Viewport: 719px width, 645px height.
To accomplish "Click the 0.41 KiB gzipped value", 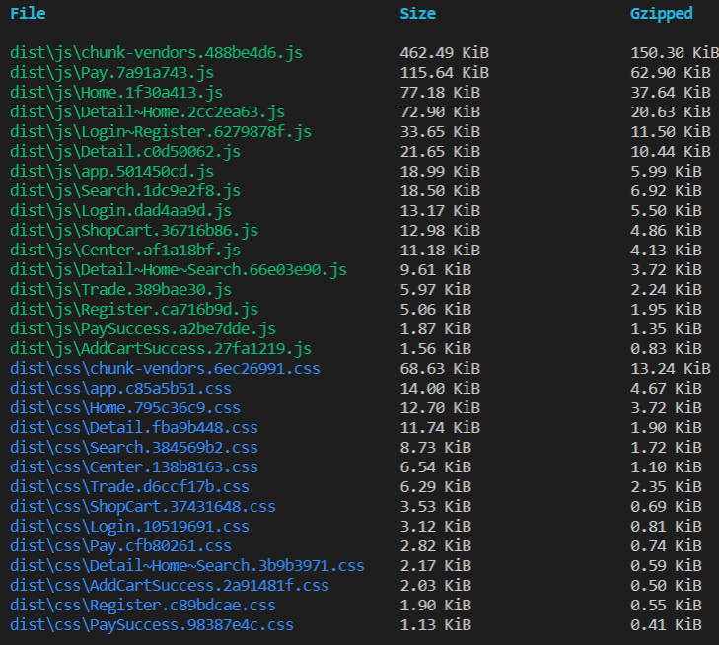I will [667, 624].
